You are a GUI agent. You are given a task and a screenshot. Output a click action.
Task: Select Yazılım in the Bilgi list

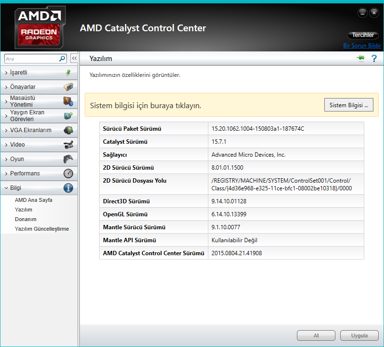point(24,210)
